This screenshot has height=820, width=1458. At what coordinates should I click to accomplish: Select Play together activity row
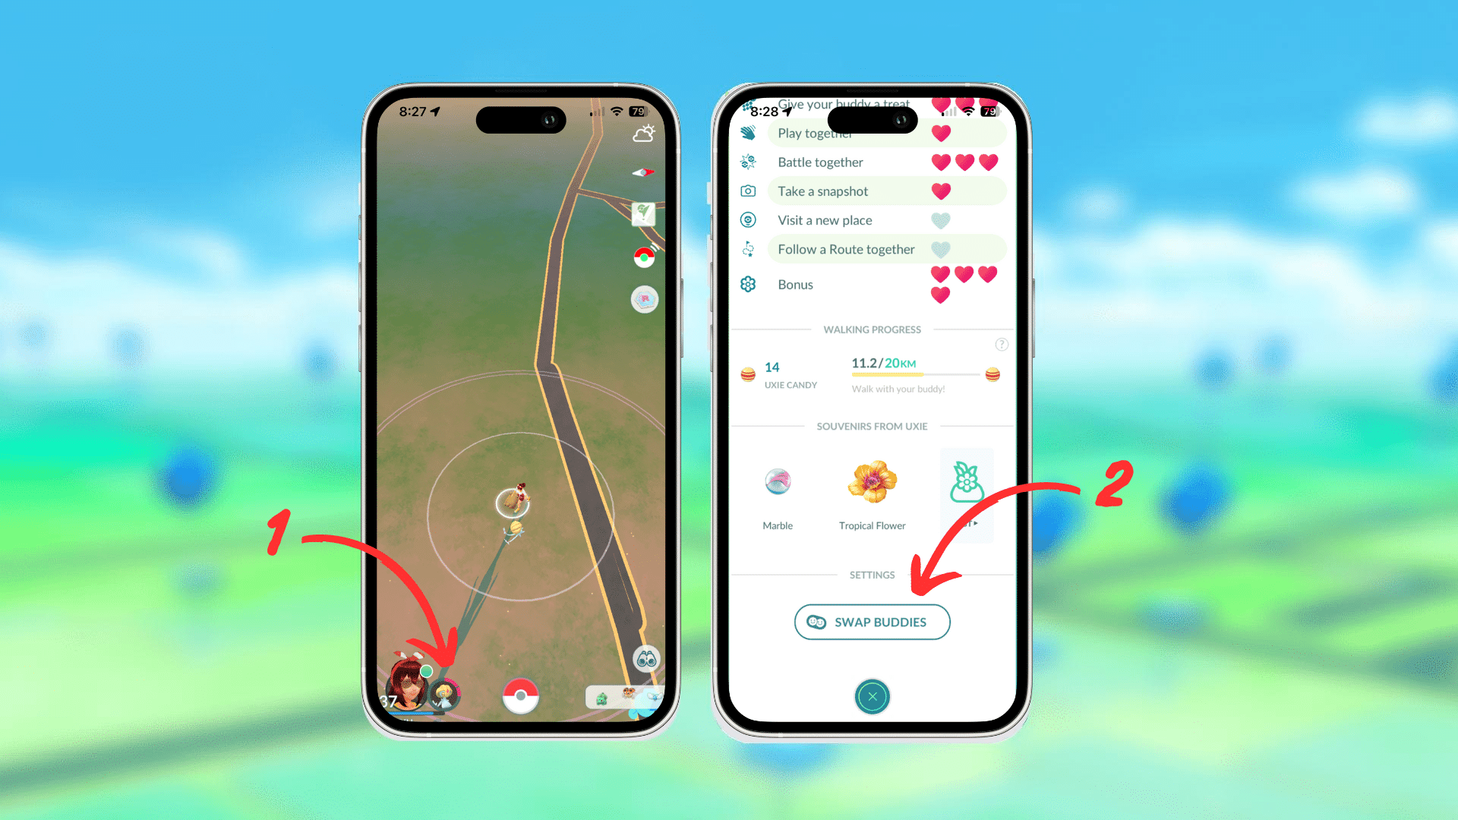[871, 133]
